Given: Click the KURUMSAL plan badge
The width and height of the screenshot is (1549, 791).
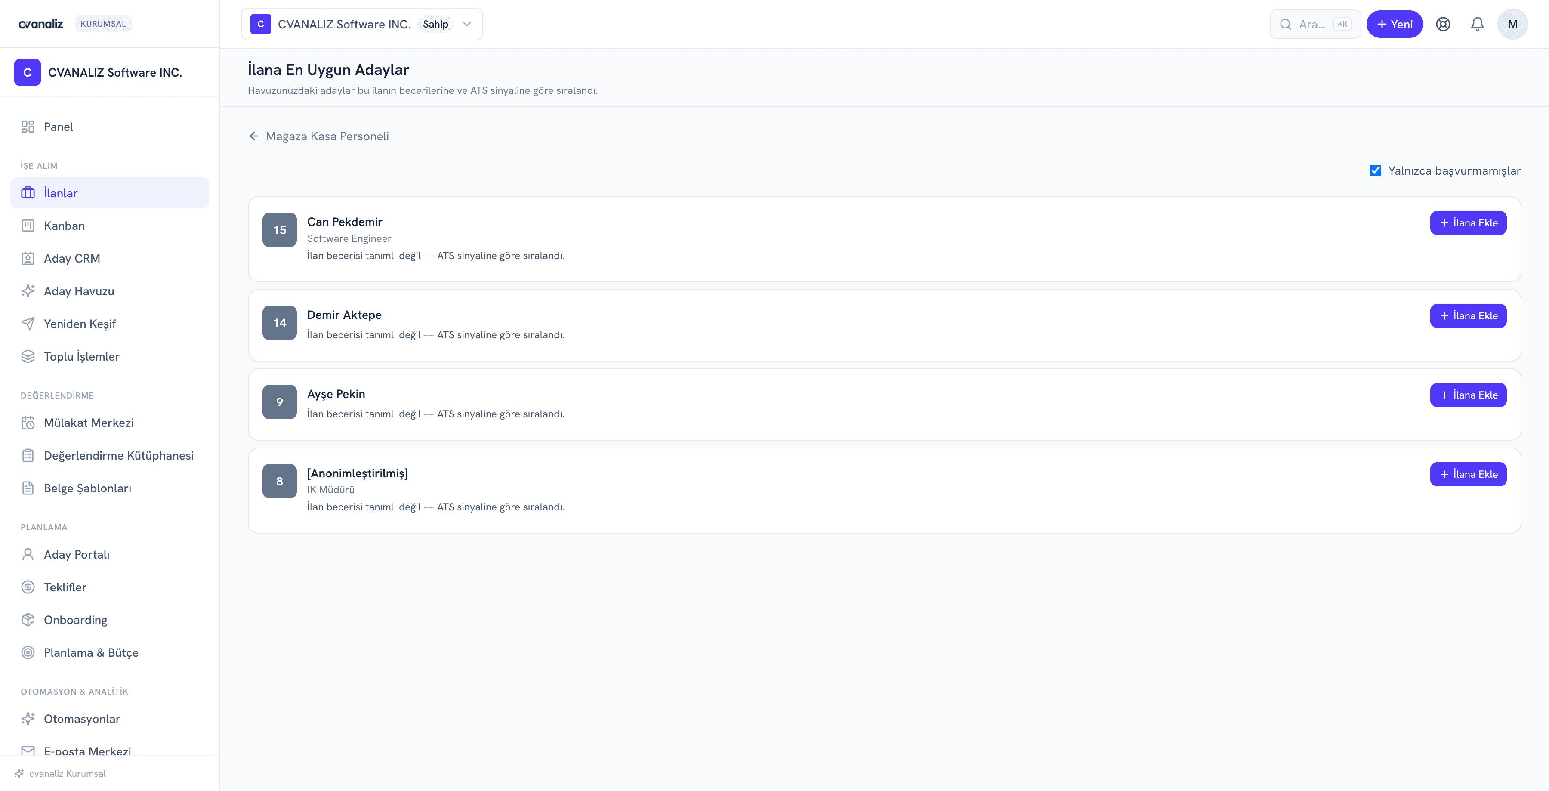Looking at the screenshot, I should [103, 24].
